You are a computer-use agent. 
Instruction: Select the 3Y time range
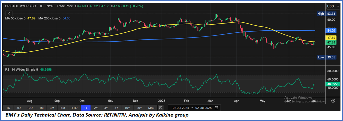pyautogui.click(x=106, y=108)
